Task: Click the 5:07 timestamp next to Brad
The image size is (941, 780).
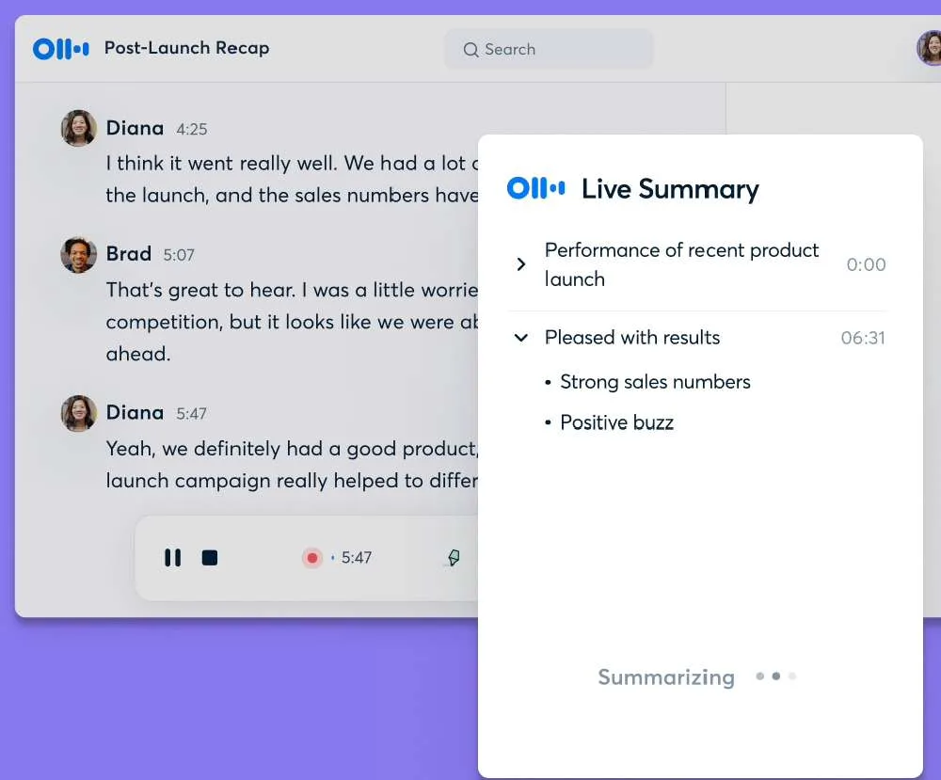Action: click(179, 255)
